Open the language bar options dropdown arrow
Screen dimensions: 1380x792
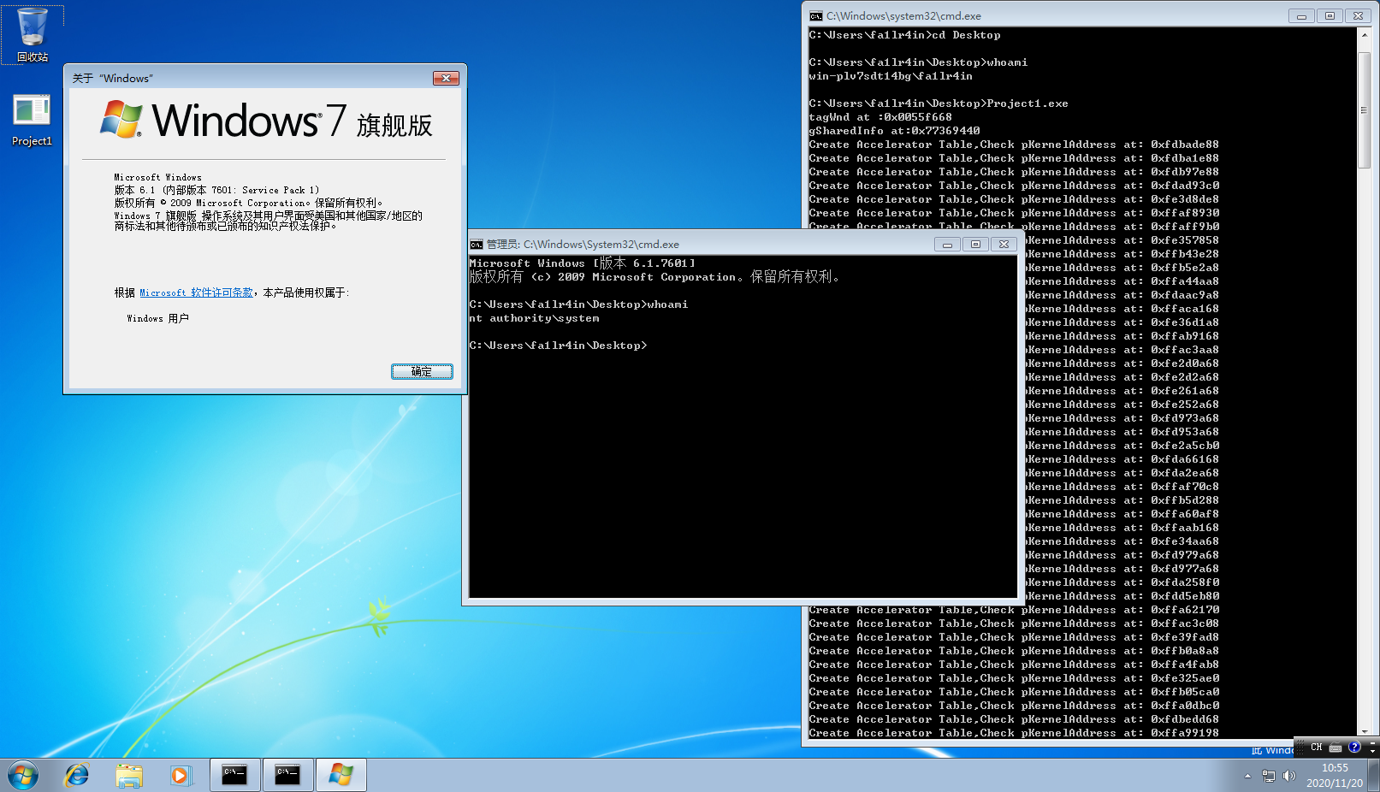pos(1372,751)
